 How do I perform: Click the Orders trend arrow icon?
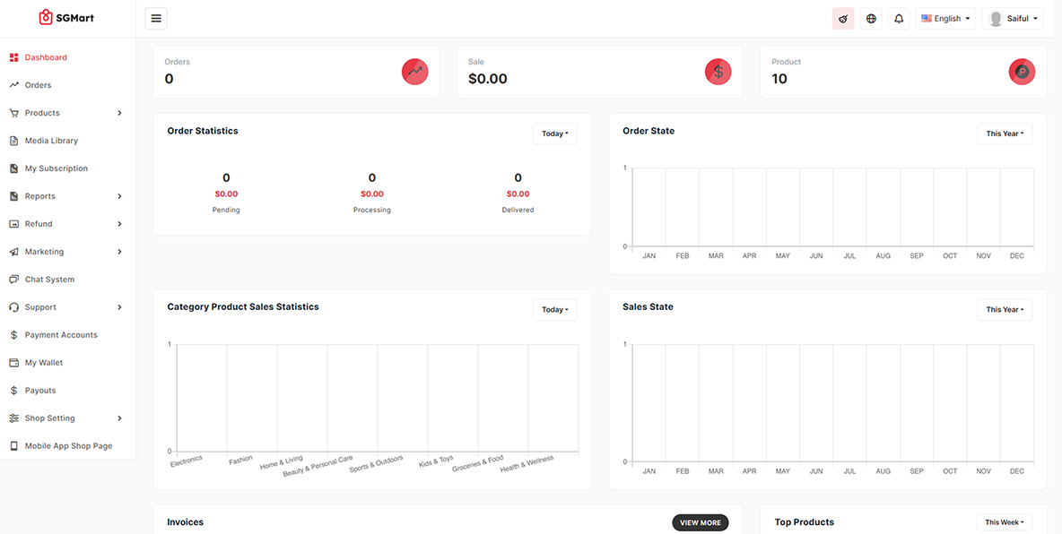tap(414, 72)
